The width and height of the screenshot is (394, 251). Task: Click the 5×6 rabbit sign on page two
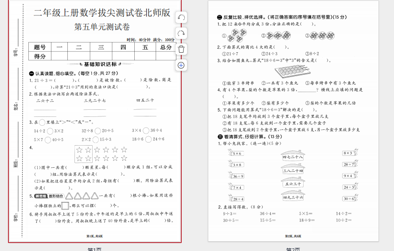click(237, 153)
